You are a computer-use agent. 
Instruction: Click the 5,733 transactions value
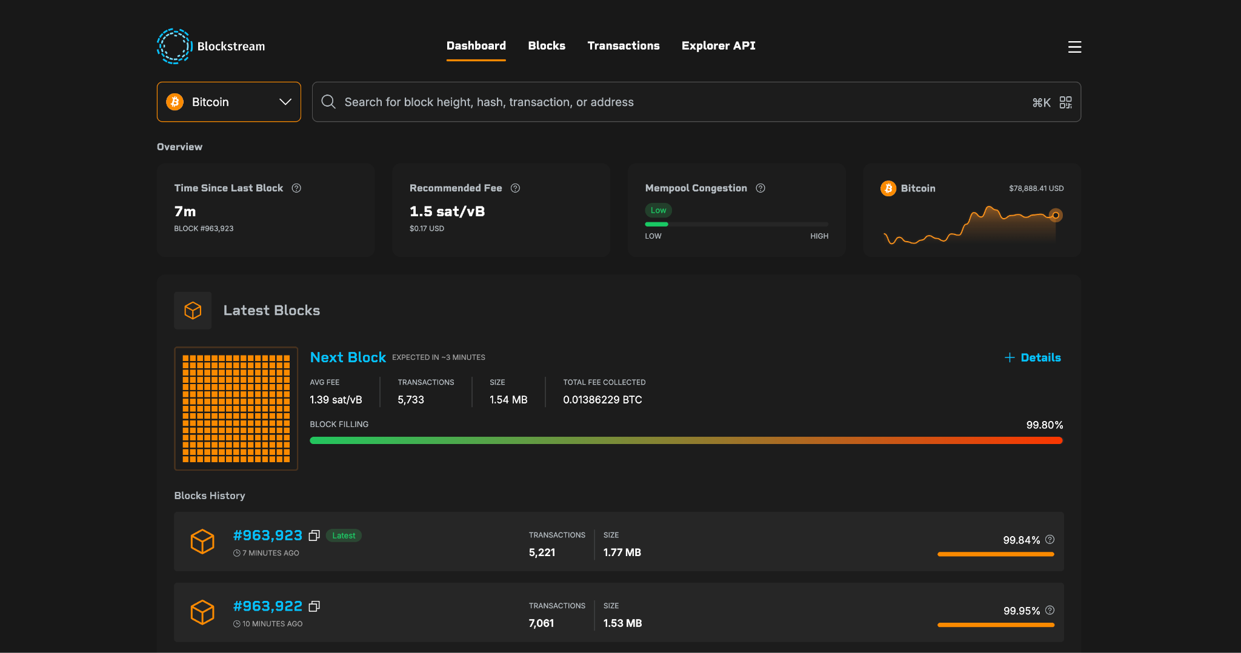click(x=411, y=400)
